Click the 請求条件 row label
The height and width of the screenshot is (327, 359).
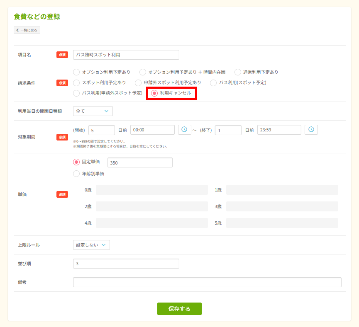pos(27,83)
